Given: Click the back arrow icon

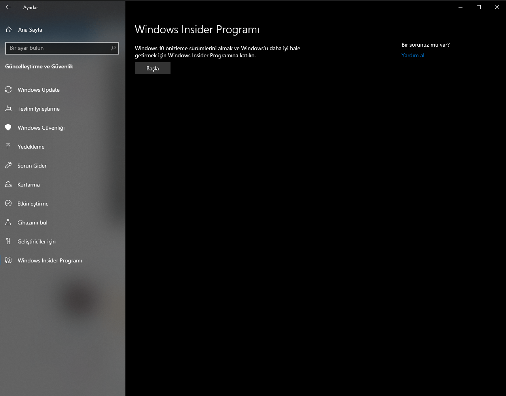Looking at the screenshot, I should 8,7.
